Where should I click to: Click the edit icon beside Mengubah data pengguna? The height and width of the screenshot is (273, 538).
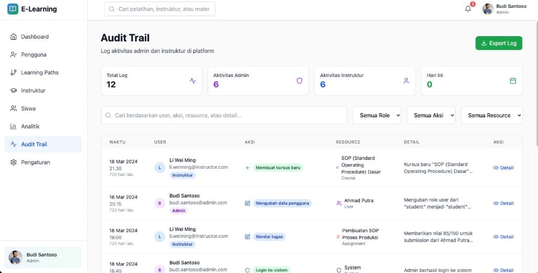[247, 203]
